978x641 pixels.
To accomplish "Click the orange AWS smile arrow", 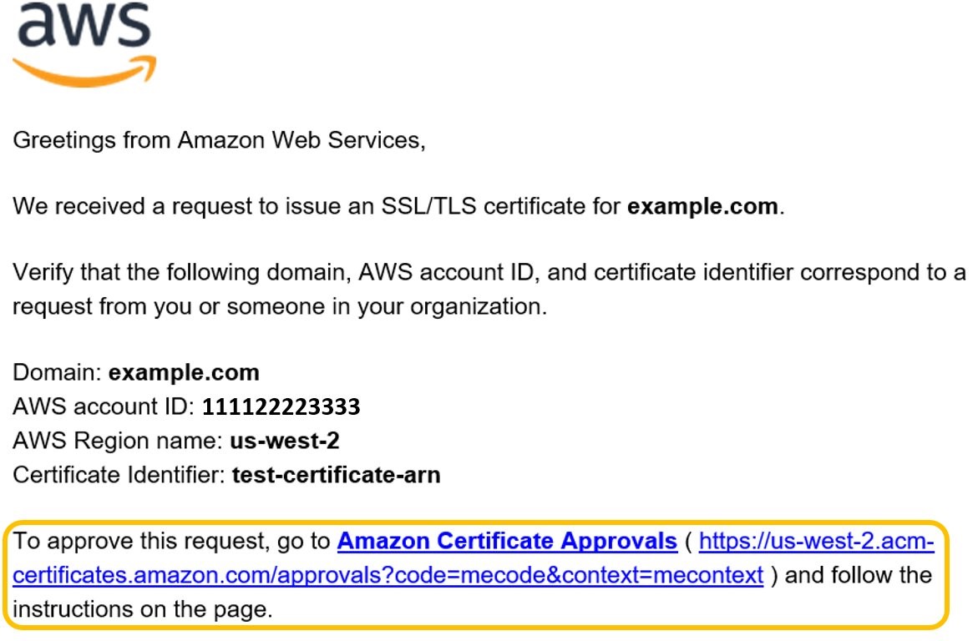I will [x=85, y=71].
